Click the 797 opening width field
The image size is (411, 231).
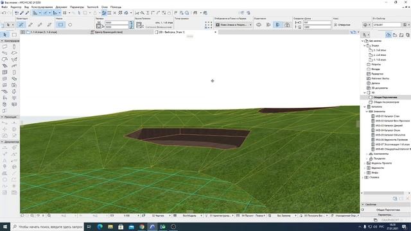pos(317,23)
